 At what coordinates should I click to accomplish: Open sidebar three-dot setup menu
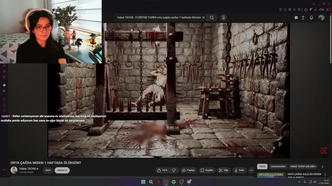click(4, 175)
